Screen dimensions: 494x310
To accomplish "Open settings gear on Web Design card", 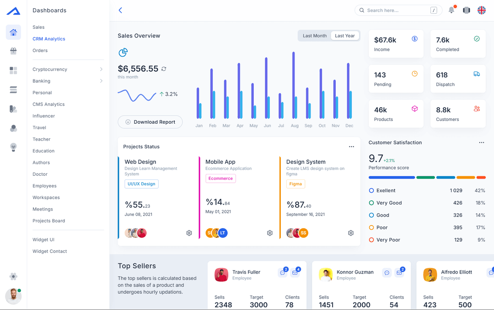I will tap(189, 233).
